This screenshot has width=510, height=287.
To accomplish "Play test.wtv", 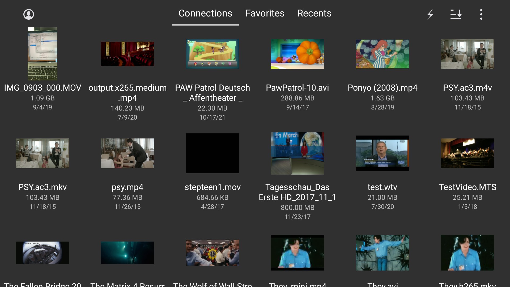I will [382, 153].
